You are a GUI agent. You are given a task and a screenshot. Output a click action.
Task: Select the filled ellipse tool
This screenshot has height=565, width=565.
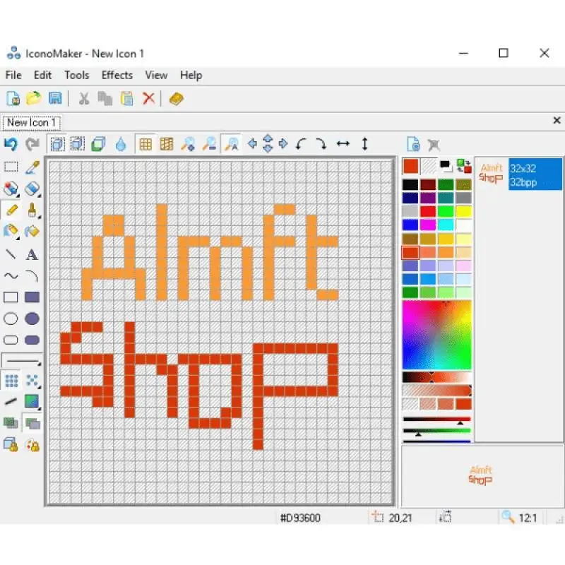(x=32, y=319)
